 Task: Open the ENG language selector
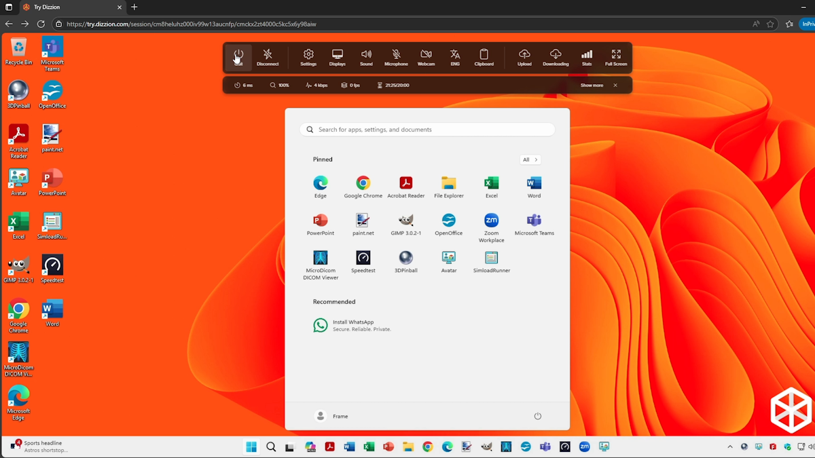click(455, 57)
